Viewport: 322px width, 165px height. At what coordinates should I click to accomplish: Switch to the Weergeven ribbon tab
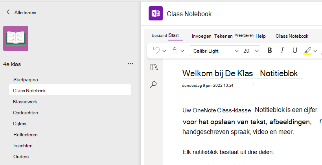point(244,35)
